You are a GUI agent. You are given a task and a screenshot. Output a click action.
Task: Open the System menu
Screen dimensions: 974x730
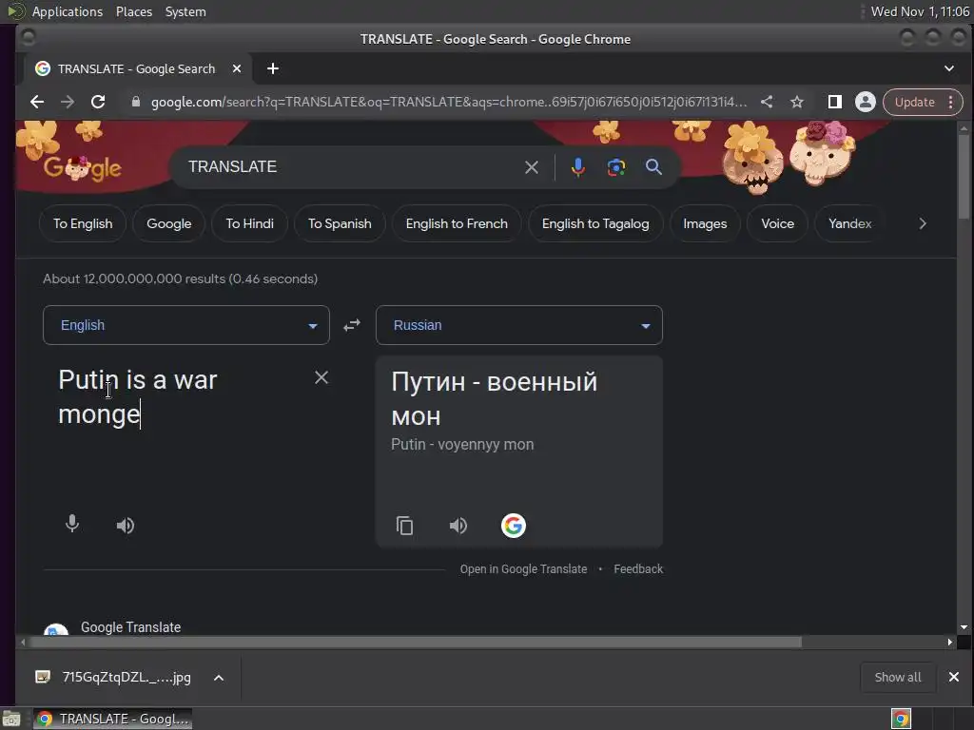coord(185,11)
